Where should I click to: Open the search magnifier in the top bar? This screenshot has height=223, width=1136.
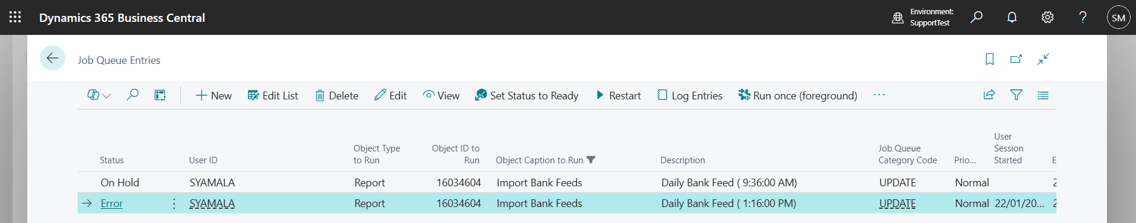tap(976, 17)
